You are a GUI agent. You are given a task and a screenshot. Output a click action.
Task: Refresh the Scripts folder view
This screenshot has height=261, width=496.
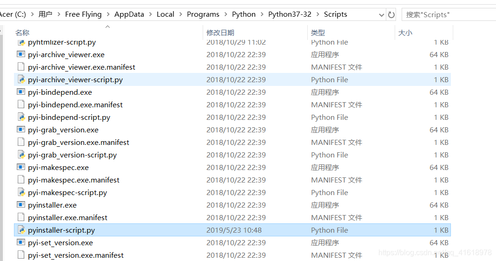[391, 14]
